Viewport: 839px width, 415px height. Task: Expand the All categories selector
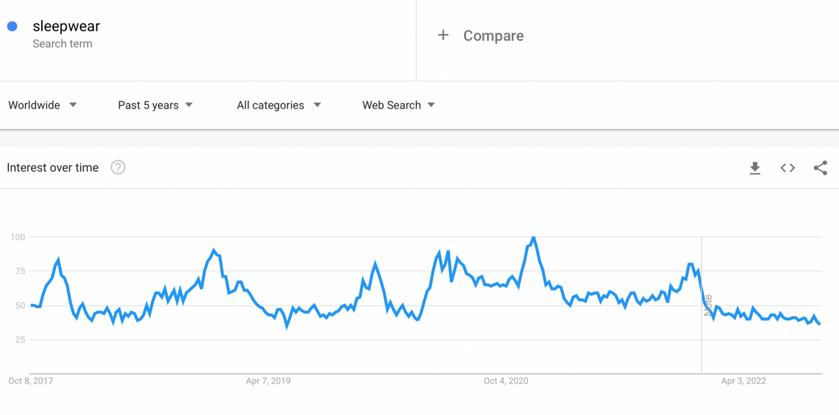[279, 105]
